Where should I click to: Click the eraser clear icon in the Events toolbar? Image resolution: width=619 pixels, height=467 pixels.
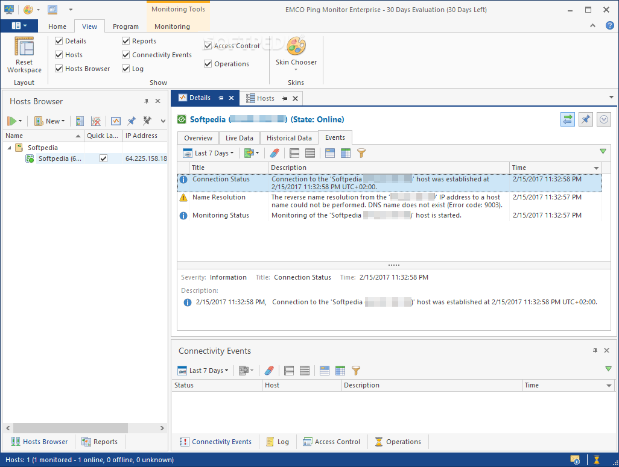(275, 153)
